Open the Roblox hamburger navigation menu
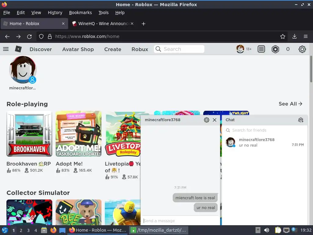 [x=6, y=49]
